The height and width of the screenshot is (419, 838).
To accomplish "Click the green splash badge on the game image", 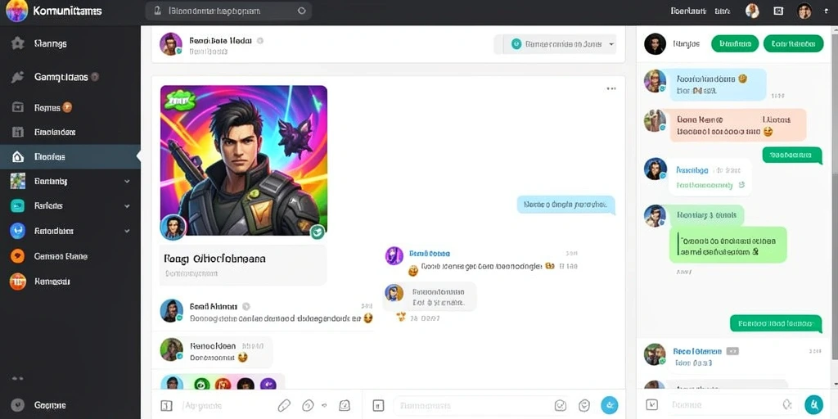I will click(x=180, y=100).
